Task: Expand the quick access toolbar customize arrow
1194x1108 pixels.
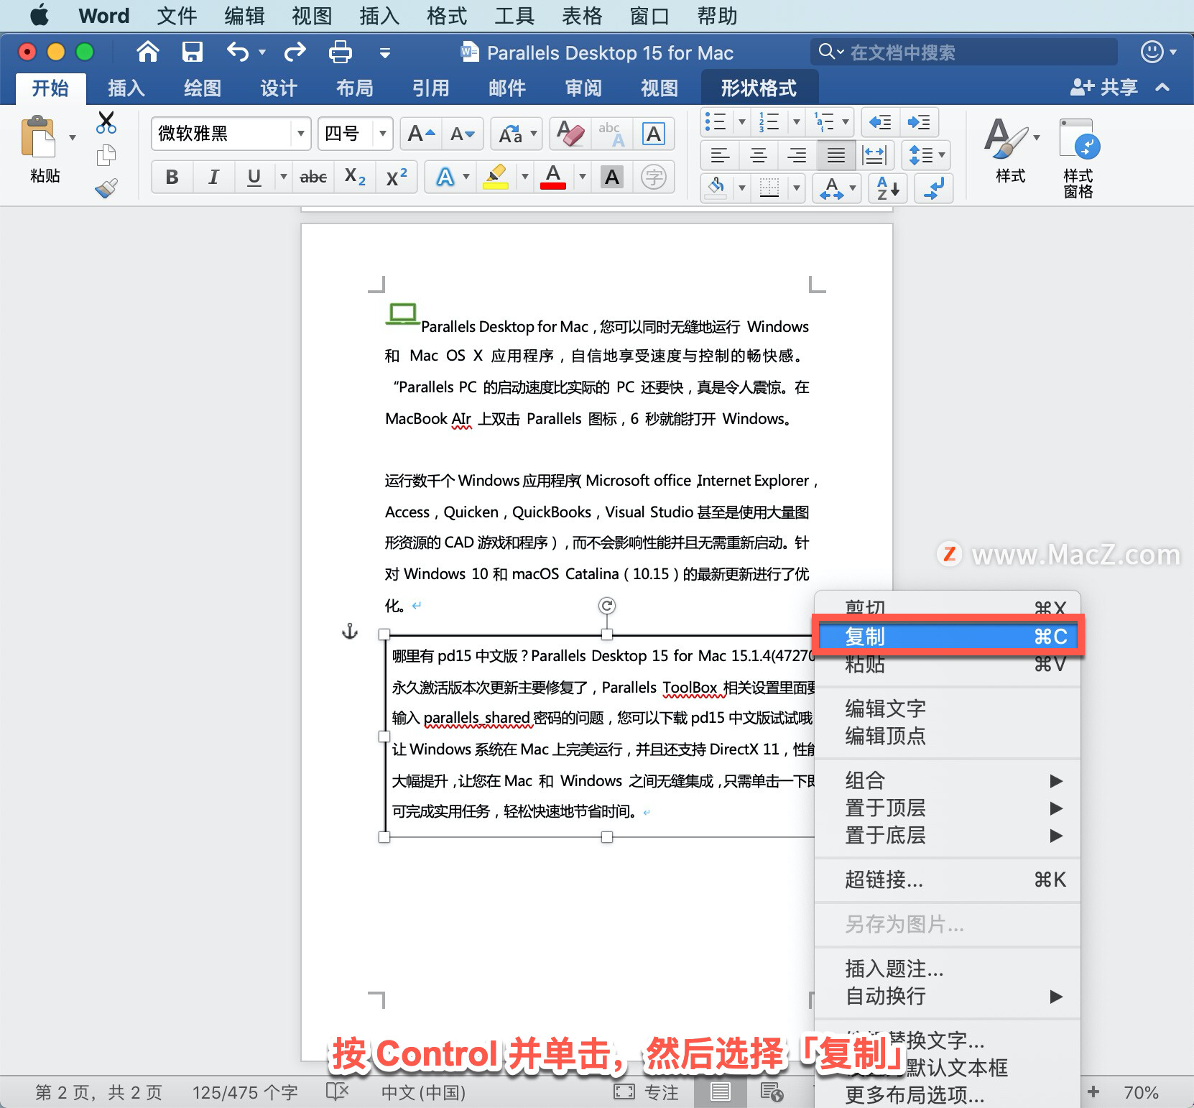Action: pyautogui.click(x=385, y=52)
